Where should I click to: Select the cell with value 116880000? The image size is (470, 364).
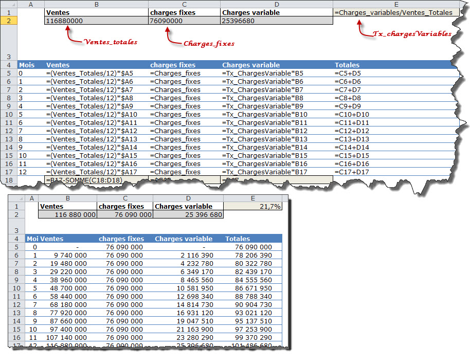pos(97,21)
